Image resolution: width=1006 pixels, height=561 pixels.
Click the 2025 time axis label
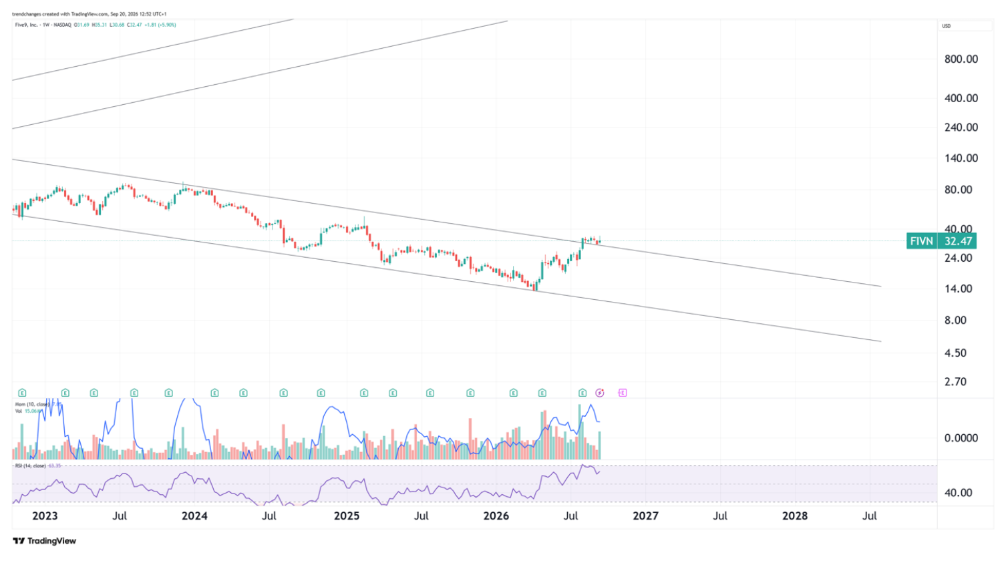[x=347, y=516]
